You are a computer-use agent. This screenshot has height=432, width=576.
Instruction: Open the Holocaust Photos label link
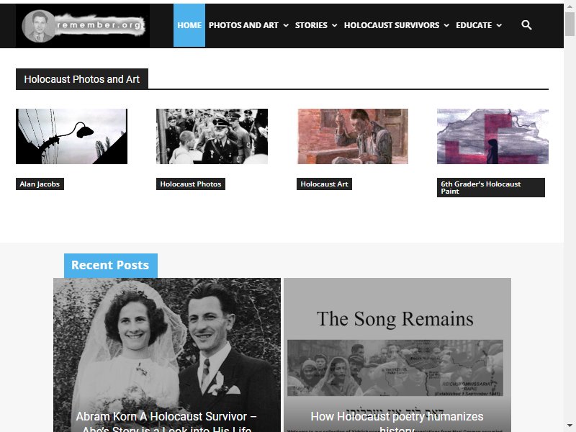[x=191, y=184]
